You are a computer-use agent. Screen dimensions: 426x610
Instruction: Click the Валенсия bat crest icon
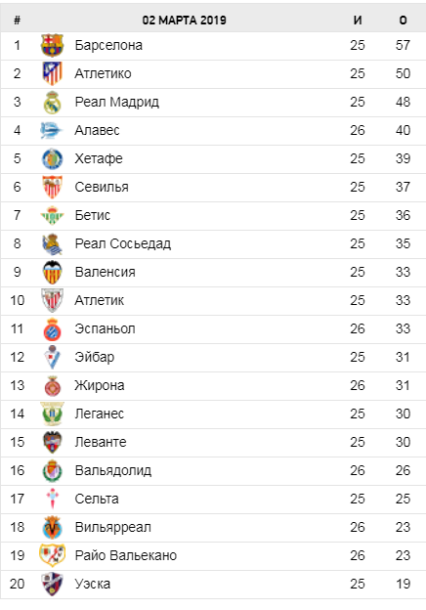[x=52, y=272]
